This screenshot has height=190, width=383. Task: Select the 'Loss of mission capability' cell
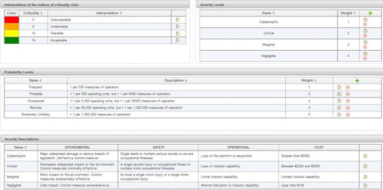238,166
